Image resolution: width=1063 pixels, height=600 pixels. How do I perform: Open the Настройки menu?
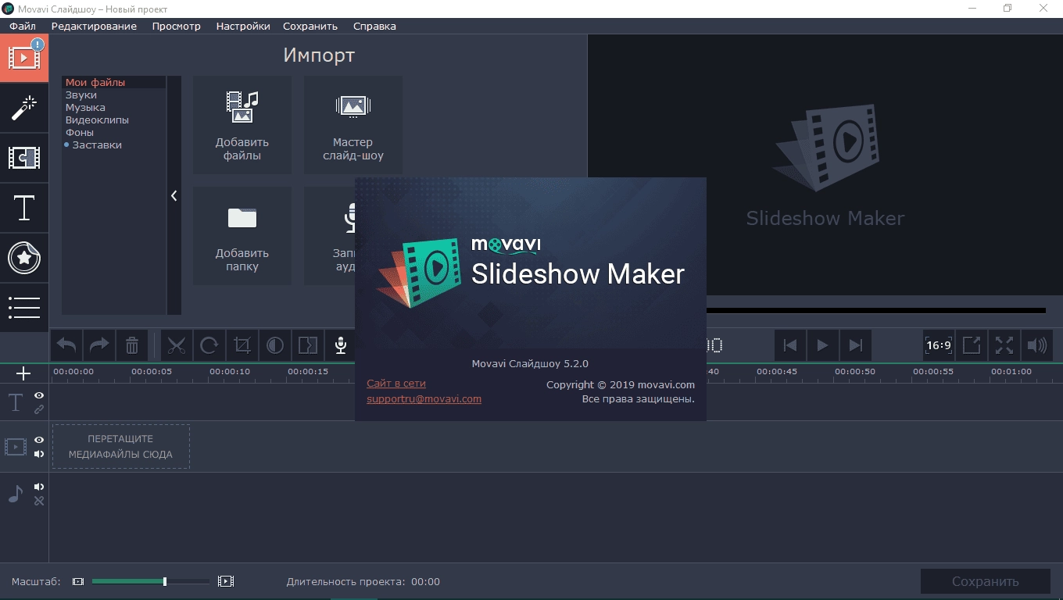click(x=243, y=26)
